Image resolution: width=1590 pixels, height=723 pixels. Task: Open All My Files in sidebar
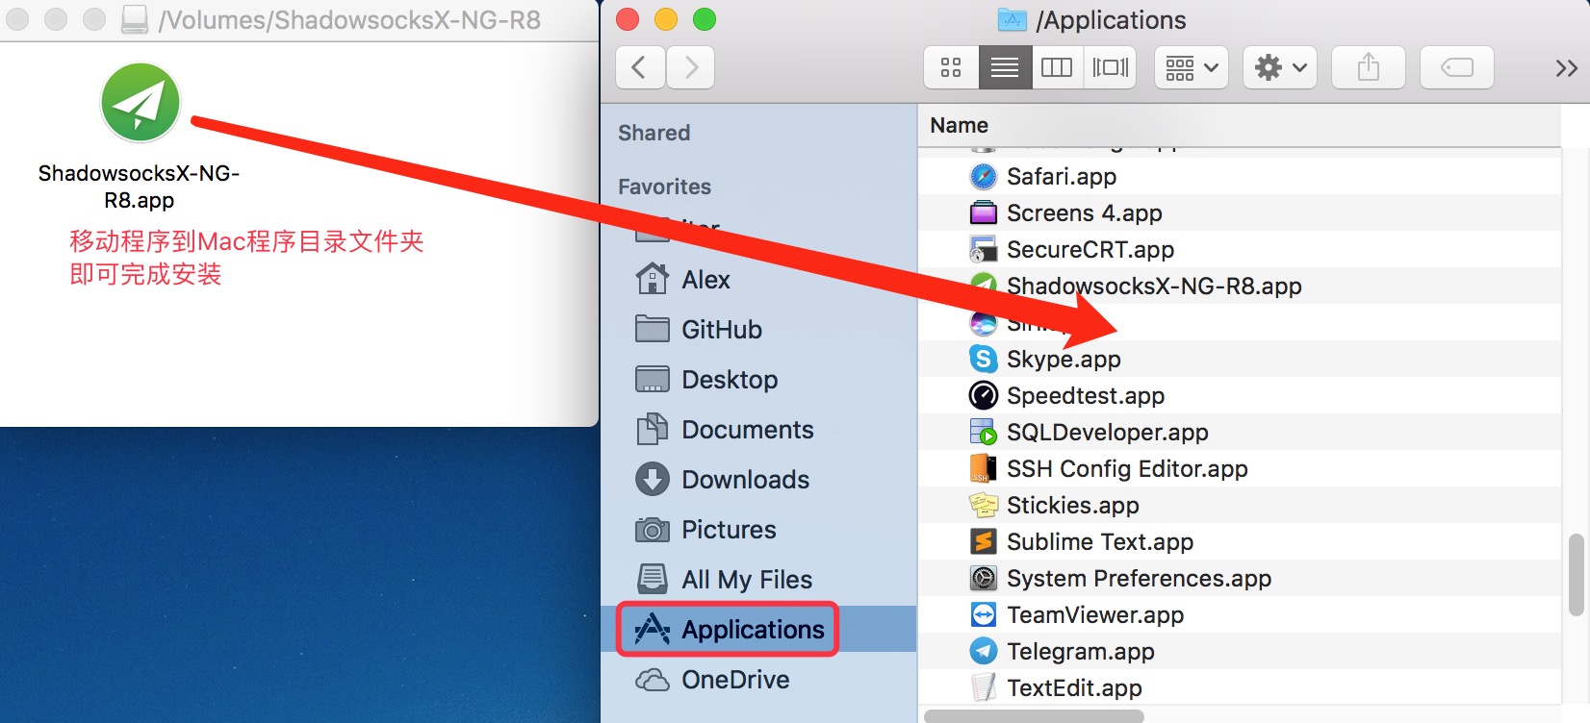(x=724, y=580)
